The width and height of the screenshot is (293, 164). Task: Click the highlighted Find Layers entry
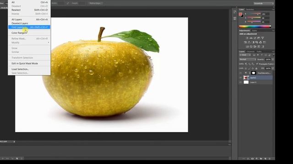[29, 27]
